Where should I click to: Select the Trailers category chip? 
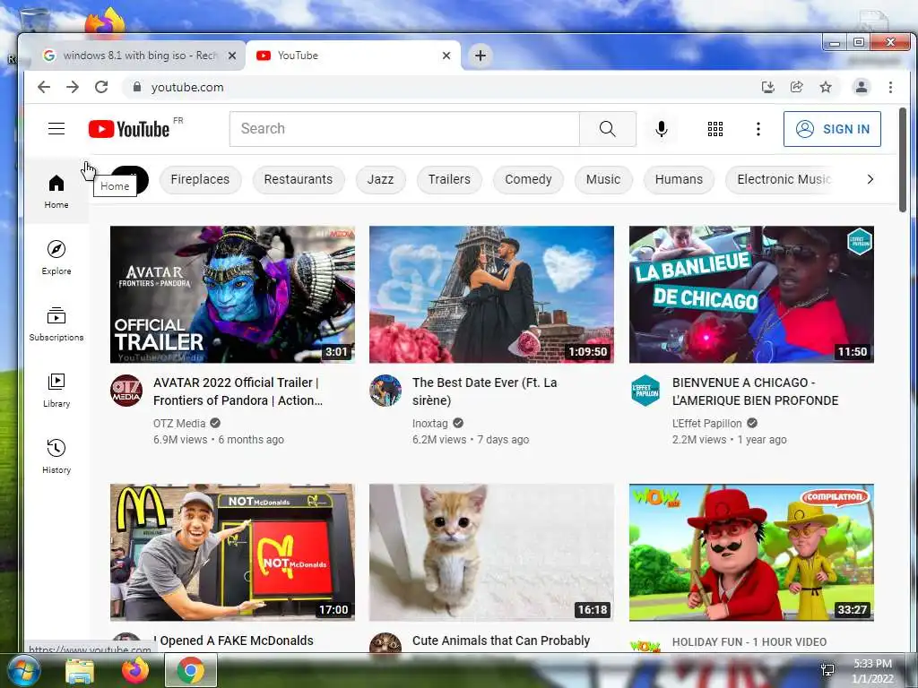click(449, 179)
